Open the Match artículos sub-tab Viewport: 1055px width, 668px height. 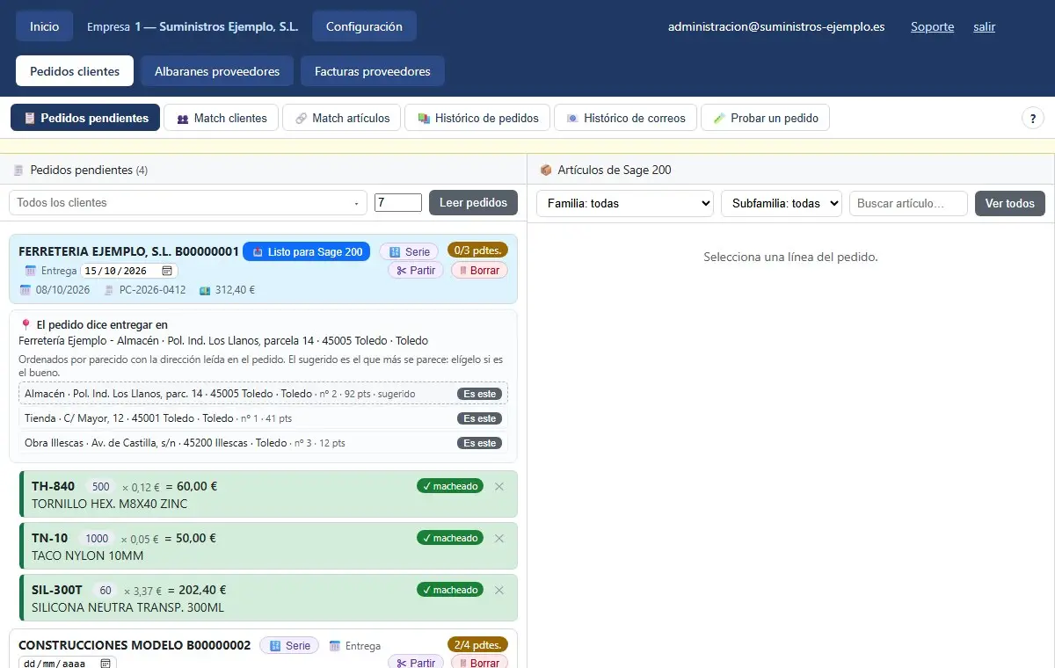(342, 118)
